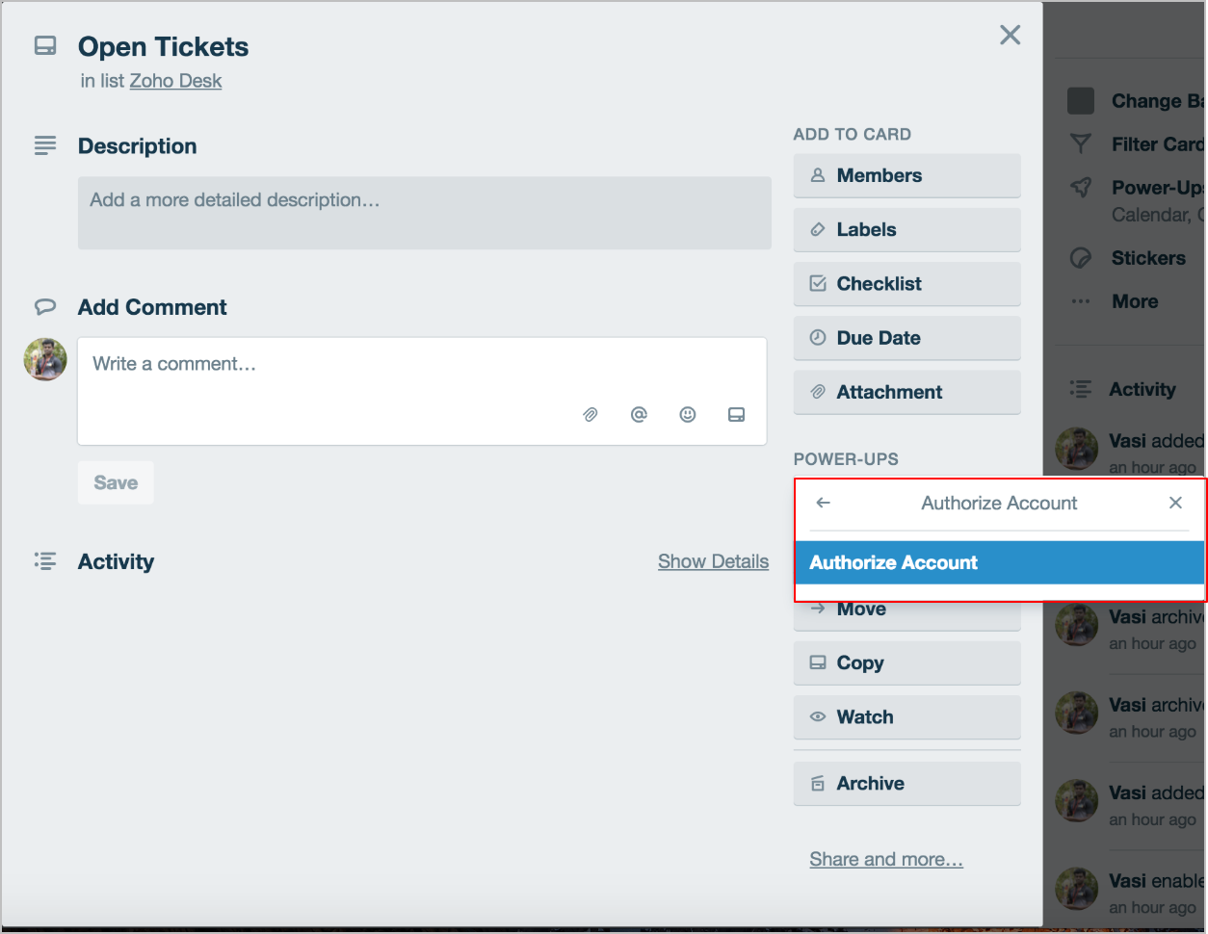Click the Show Details link
This screenshot has height=934, width=1208.
pyautogui.click(x=713, y=561)
